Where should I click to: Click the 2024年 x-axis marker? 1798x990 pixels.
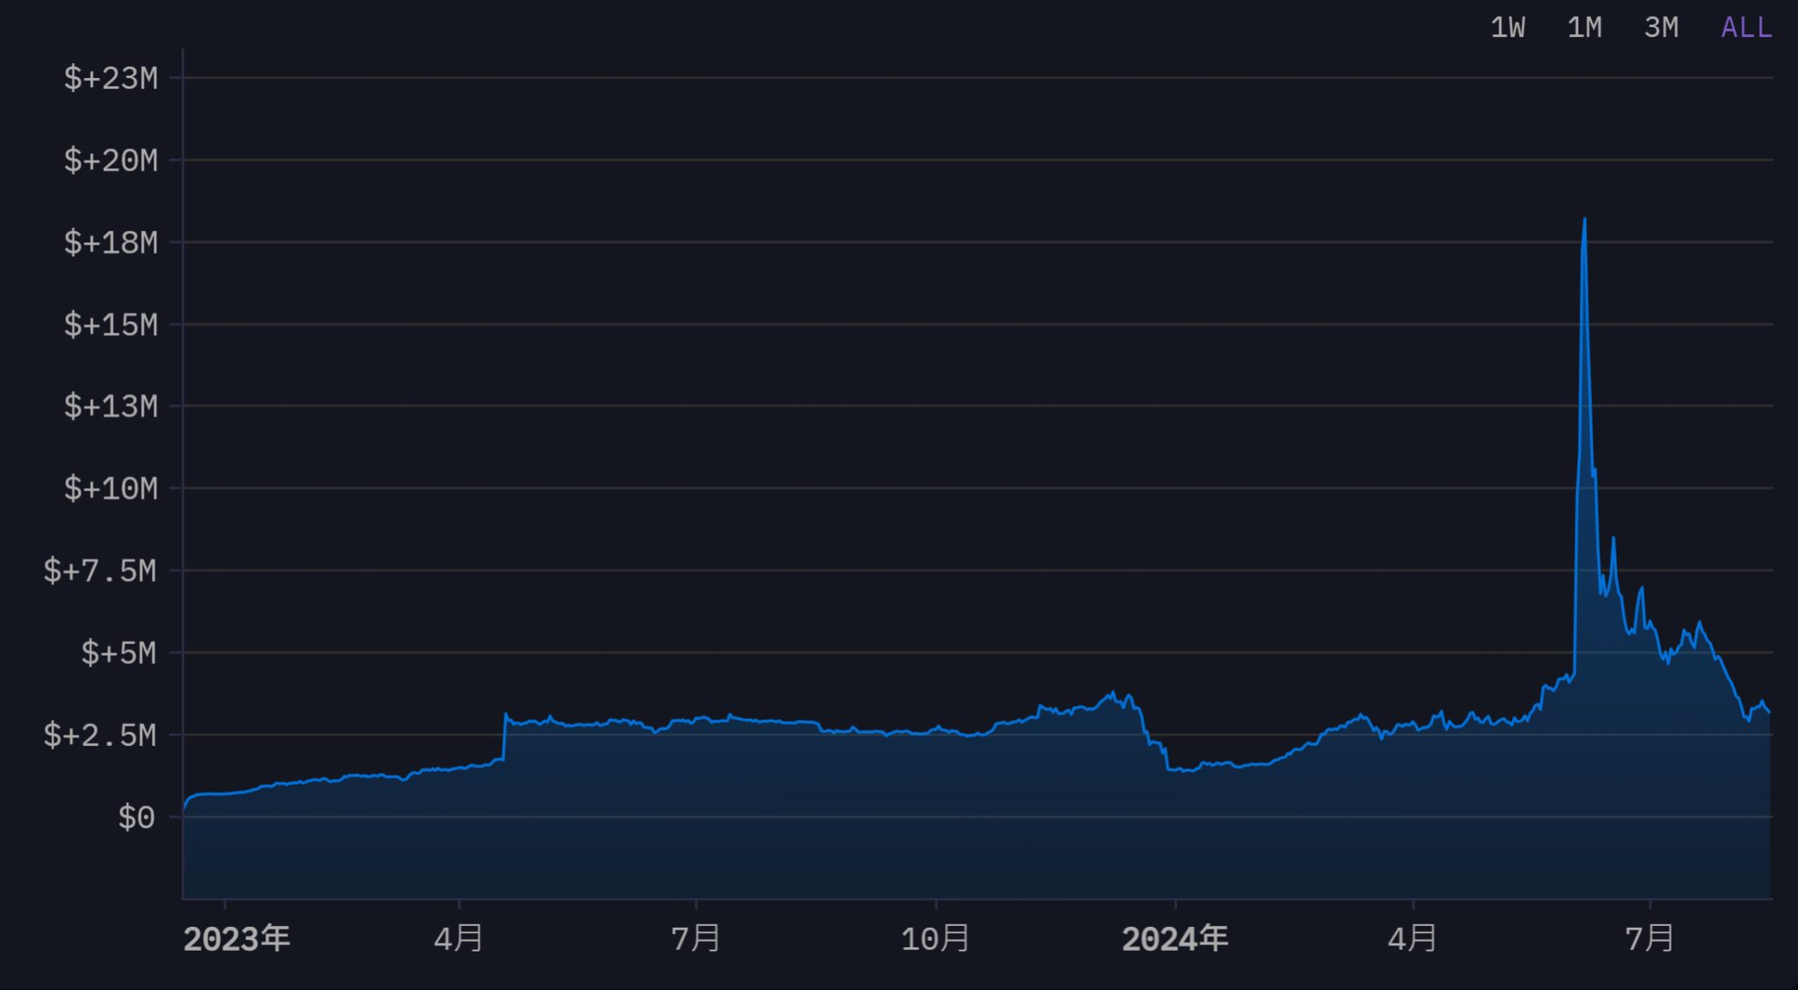click(1175, 939)
